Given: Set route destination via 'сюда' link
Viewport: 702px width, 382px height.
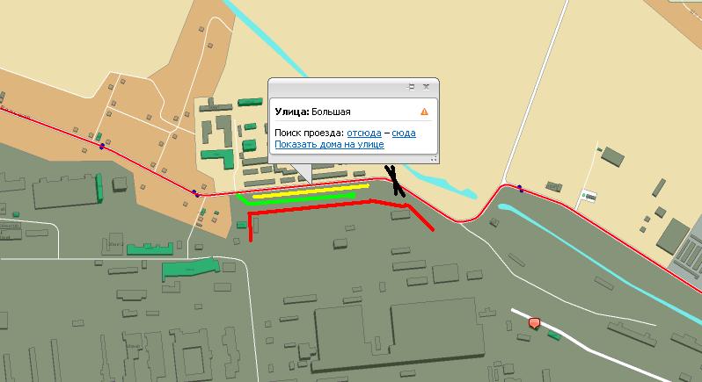Looking at the screenshot, I should pos(404,133).
